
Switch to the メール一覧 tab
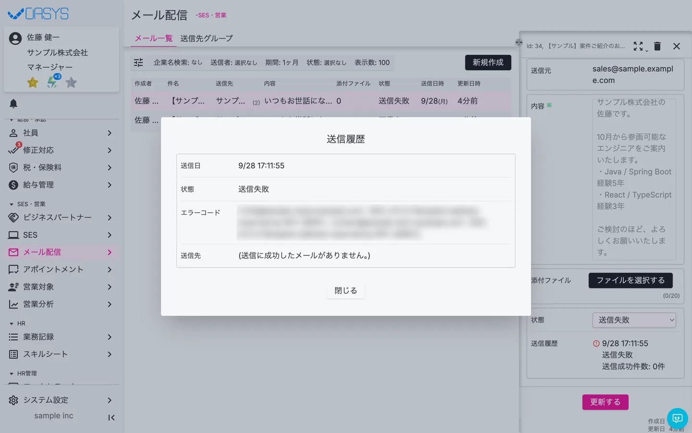[x=154, y=38]
